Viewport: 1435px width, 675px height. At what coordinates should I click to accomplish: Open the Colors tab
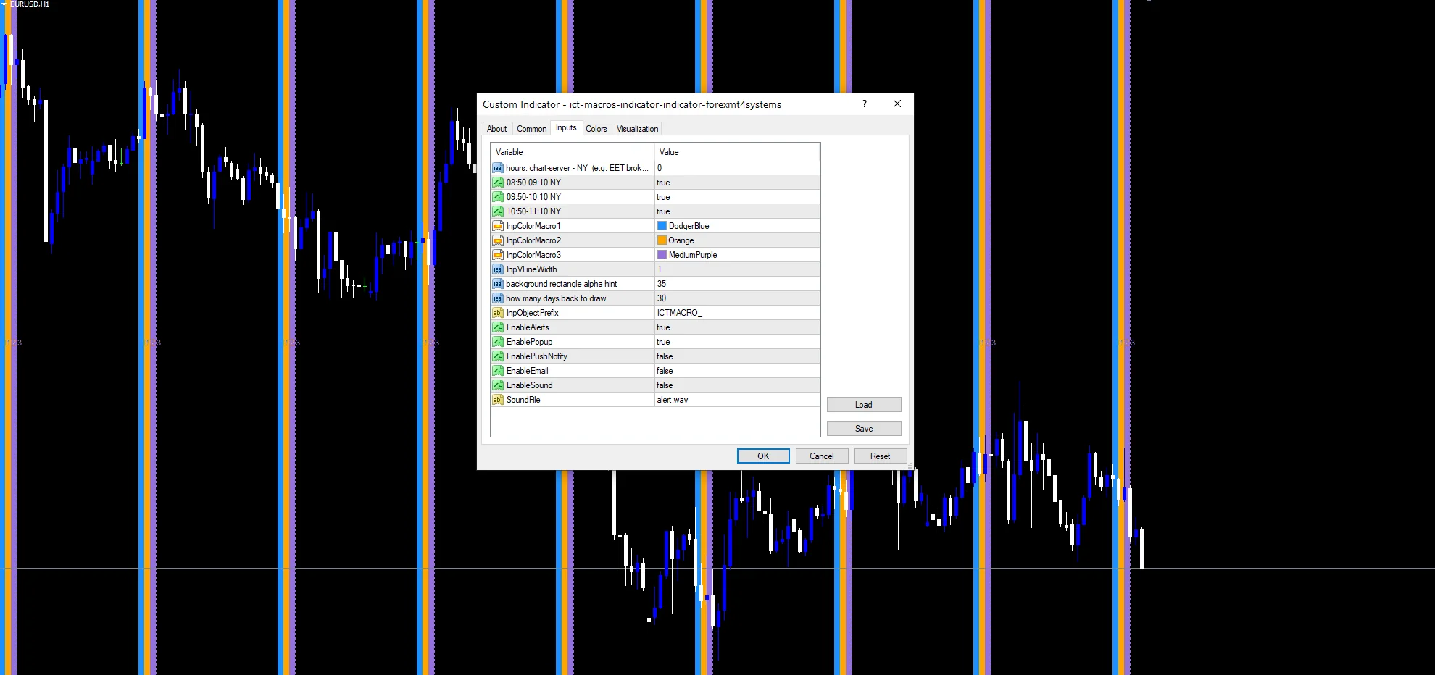coord(596,129)
